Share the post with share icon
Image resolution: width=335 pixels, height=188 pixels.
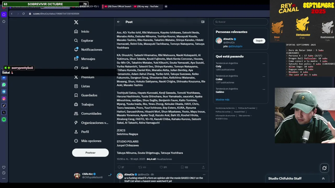[x=203, y=167]
